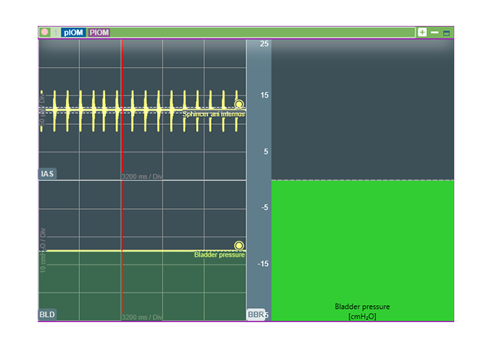Click 3200 ms / Div in BLD chart
This screenshot has height=348, width=492.
[x=142, y=317]
